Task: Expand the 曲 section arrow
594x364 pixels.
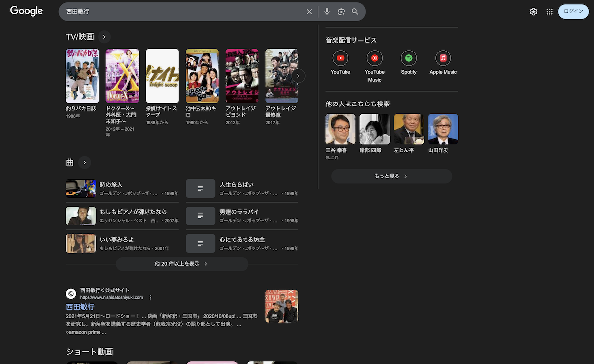Action: click(85, 162)
